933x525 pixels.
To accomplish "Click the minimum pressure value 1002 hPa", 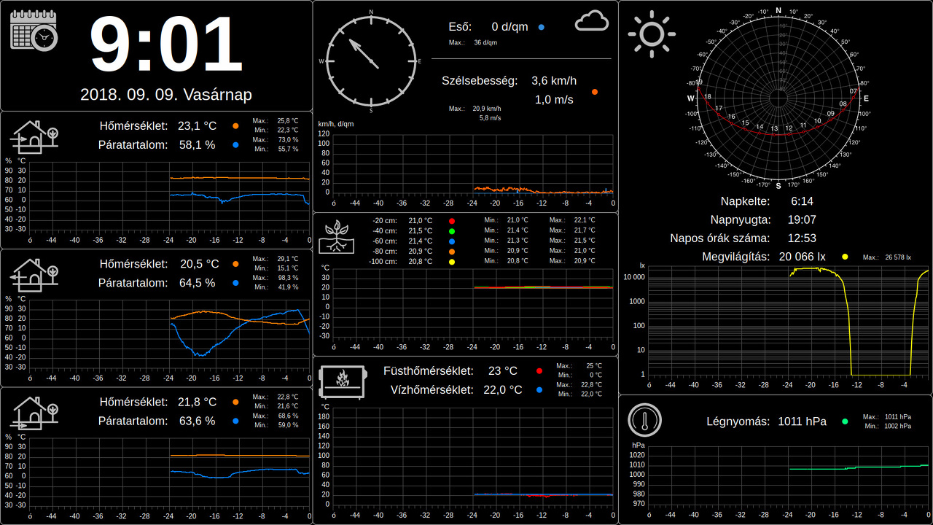I will click(x=898, y=427).
